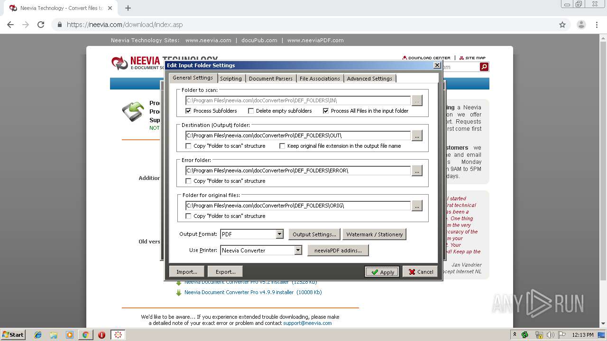Screen dimensions: 607x341
Task: Open Chrome three-dot menu
Action: coord(597,25)
